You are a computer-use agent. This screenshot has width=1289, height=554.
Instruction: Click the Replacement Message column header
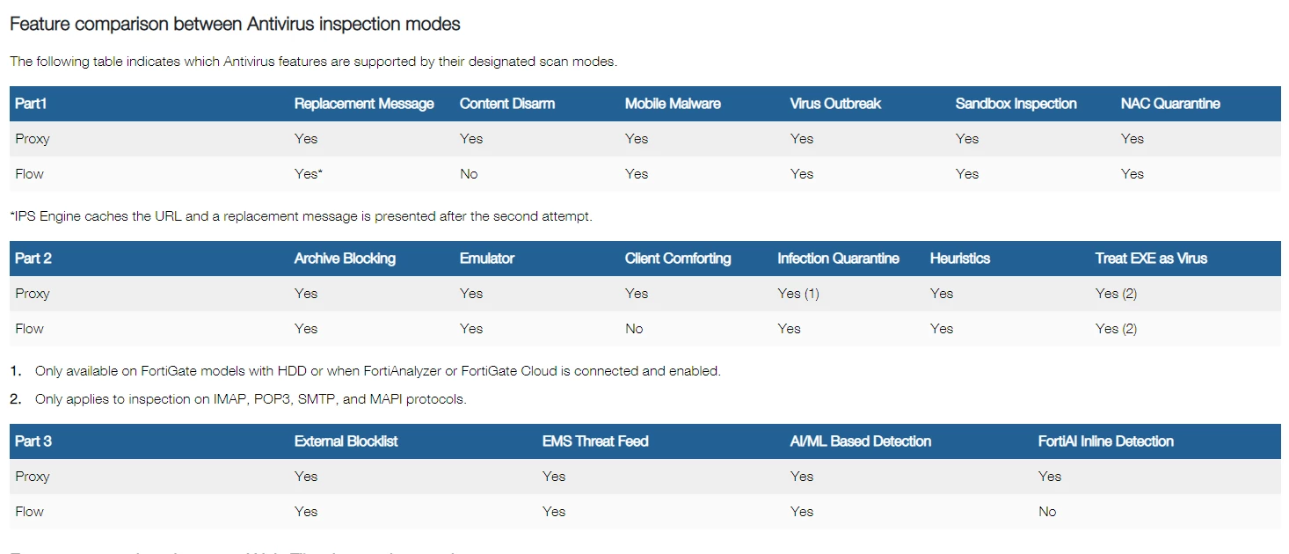pos(364,104)
